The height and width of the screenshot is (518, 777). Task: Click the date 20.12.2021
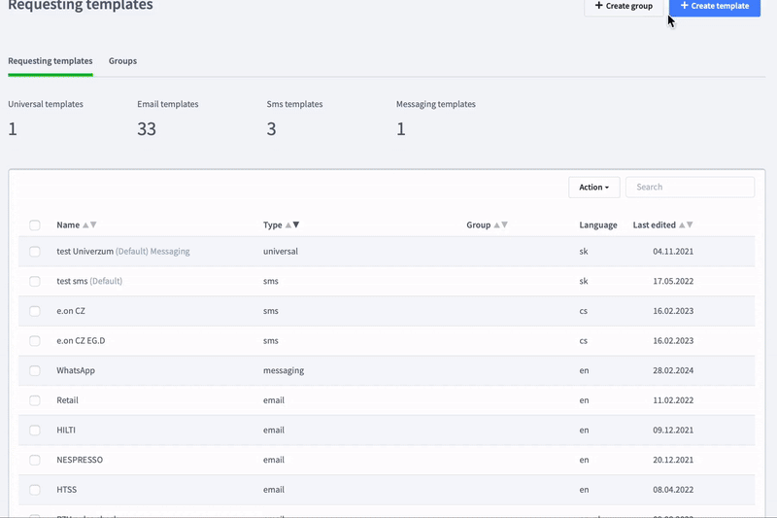pos(673,460)
